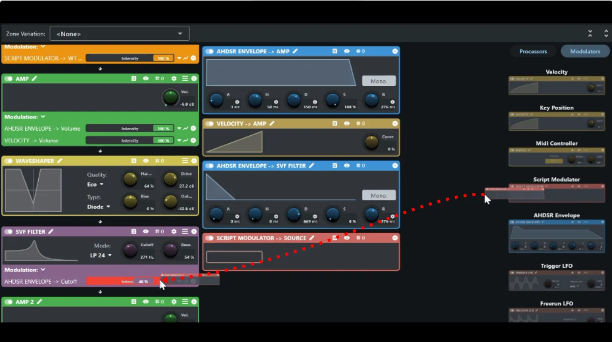Open decay gear settings in AHDSR ENVELOPE -> SVF FILTER
Screen dimensions: 612x342
(315, 216)
